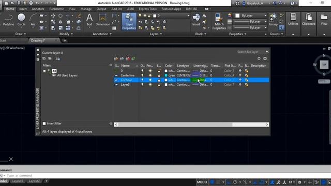Open the Manage ribbon tab

86,9
